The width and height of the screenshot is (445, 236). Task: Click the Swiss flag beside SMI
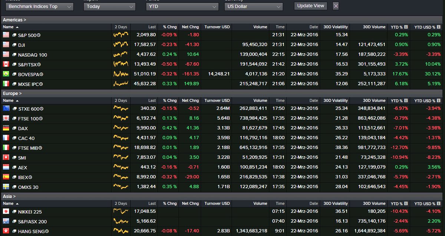pyautogui.click(x=6, y=157)
